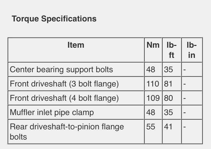Select the Nm column header

click(x=153, y=45)
